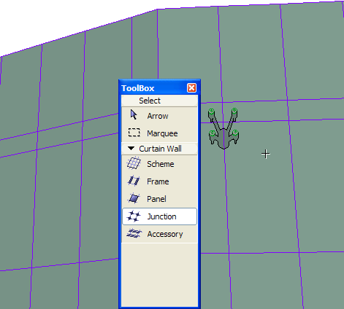Click the ToolBox title bar
This screenshot has height=309, width=344.
(159, 87)
